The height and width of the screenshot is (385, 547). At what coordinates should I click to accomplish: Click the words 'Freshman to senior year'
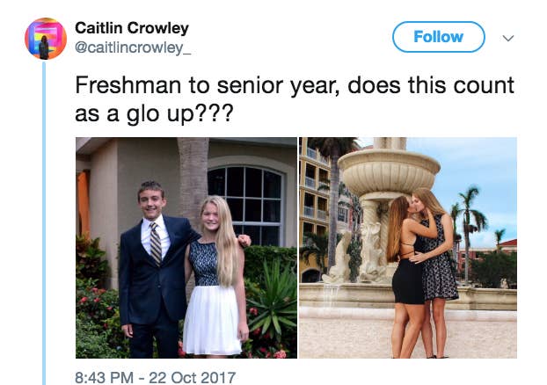point(208,85)
